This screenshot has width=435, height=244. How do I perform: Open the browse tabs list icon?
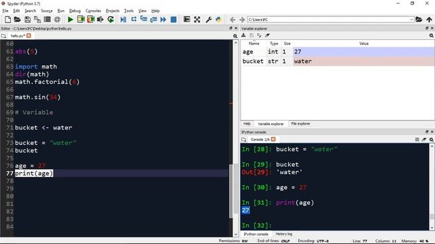(47, 20)
